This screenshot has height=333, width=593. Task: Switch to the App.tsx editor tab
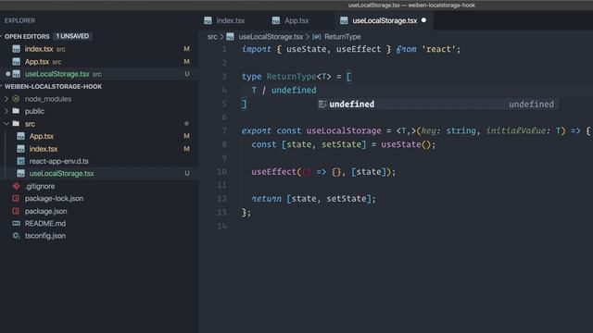pyautogui.click(x=290, y=20)
